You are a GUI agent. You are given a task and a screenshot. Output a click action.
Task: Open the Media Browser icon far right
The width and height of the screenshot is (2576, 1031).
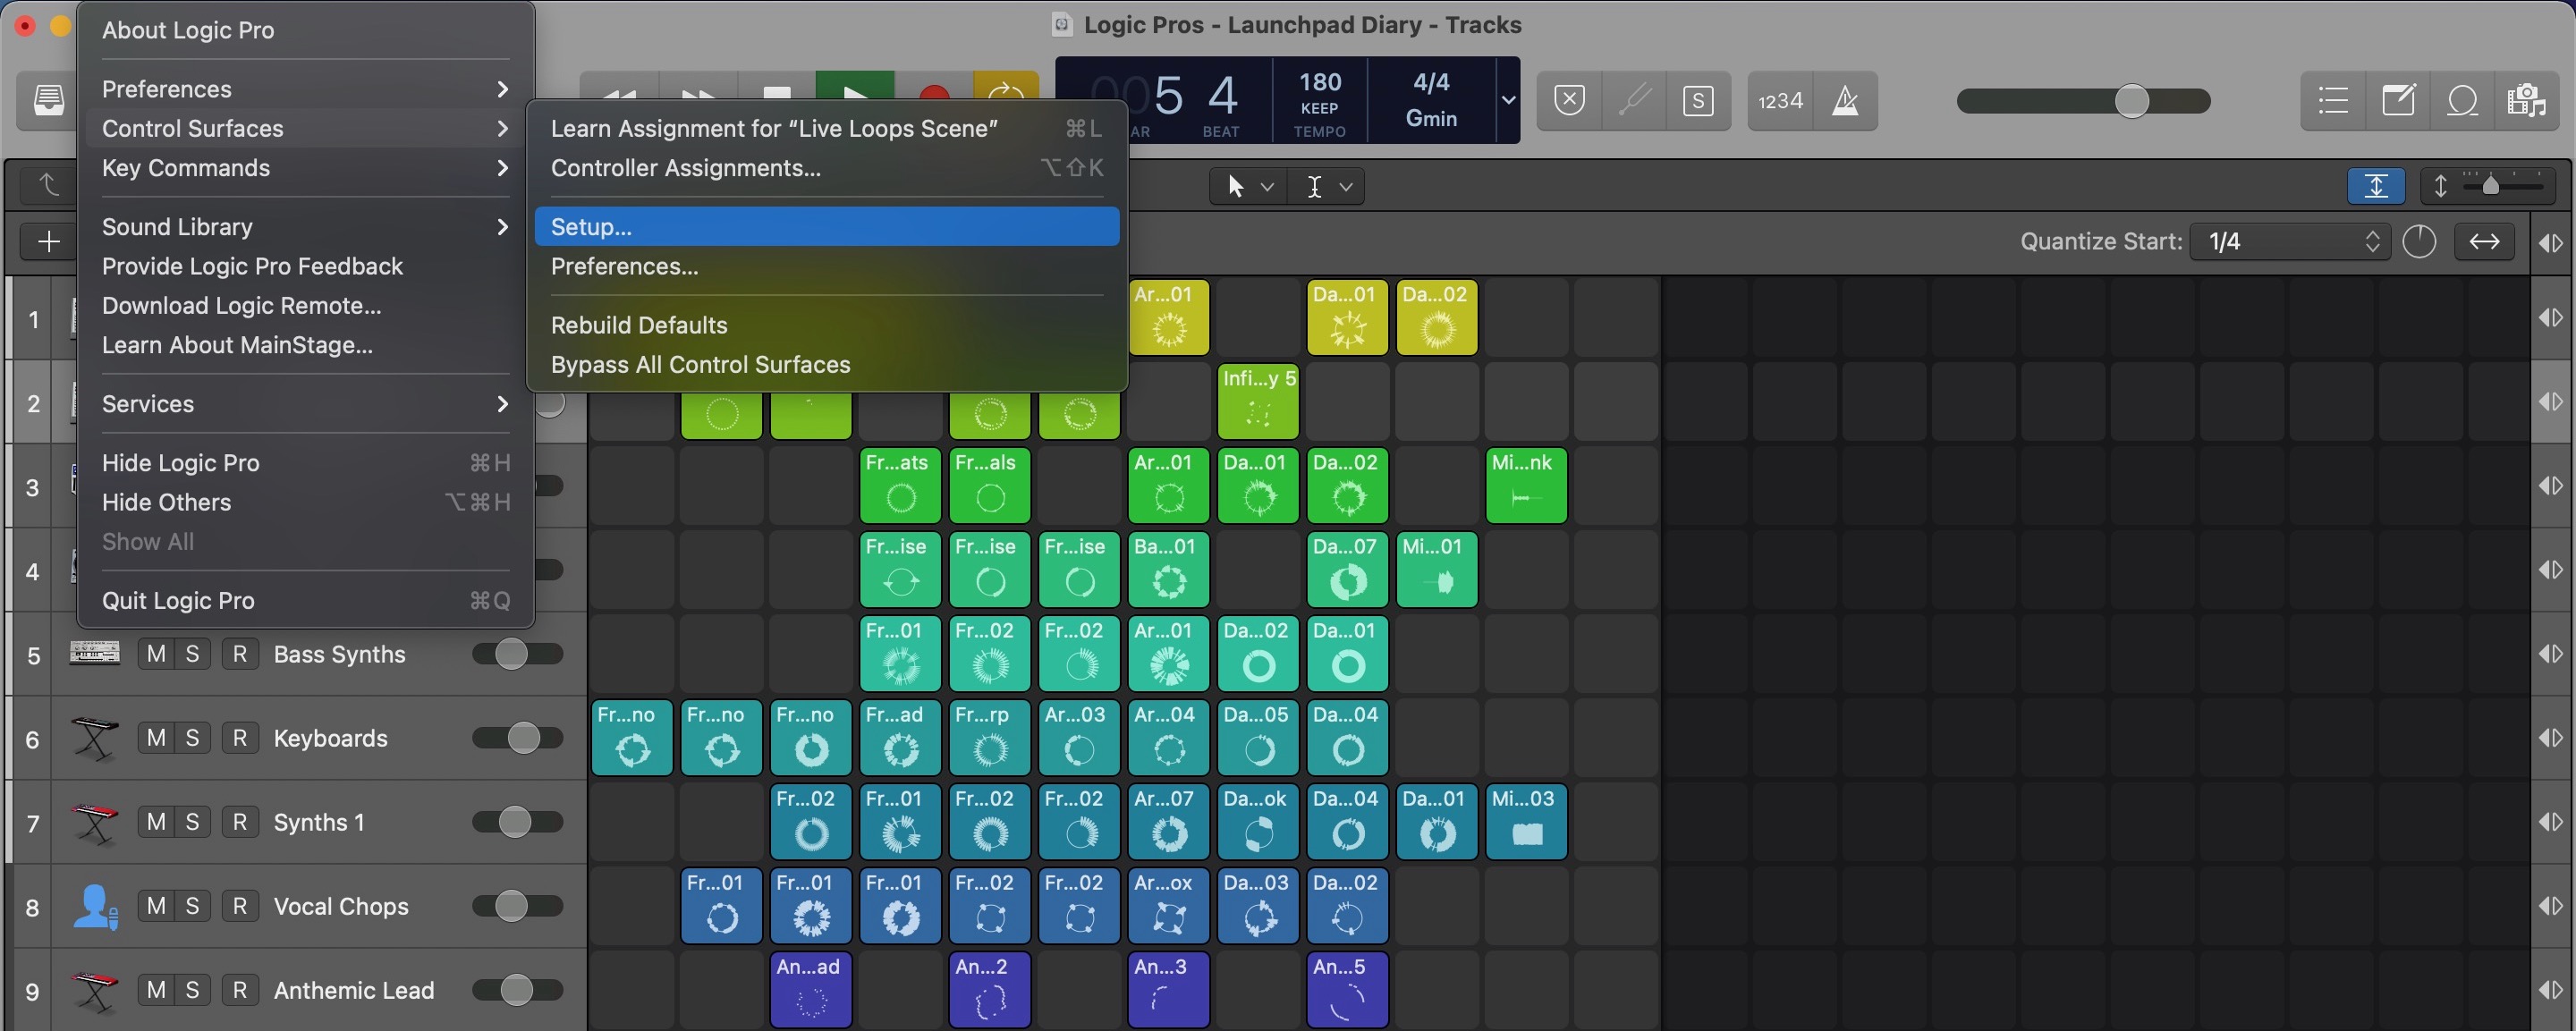tap(2527, 101)
